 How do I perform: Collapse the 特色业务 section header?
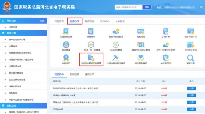(x=24, y=105)
